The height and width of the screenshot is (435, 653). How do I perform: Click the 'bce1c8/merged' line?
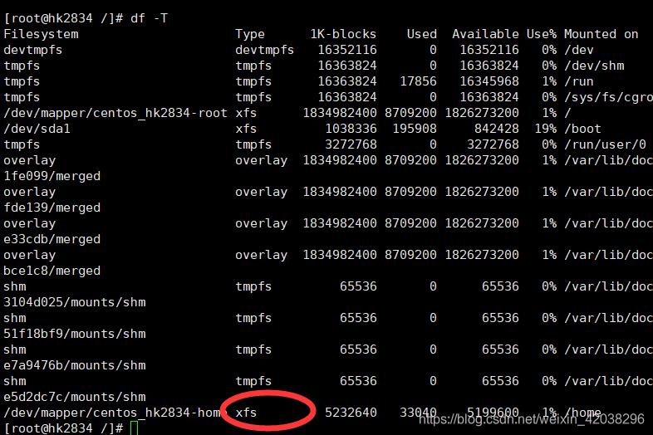(52, 271)
